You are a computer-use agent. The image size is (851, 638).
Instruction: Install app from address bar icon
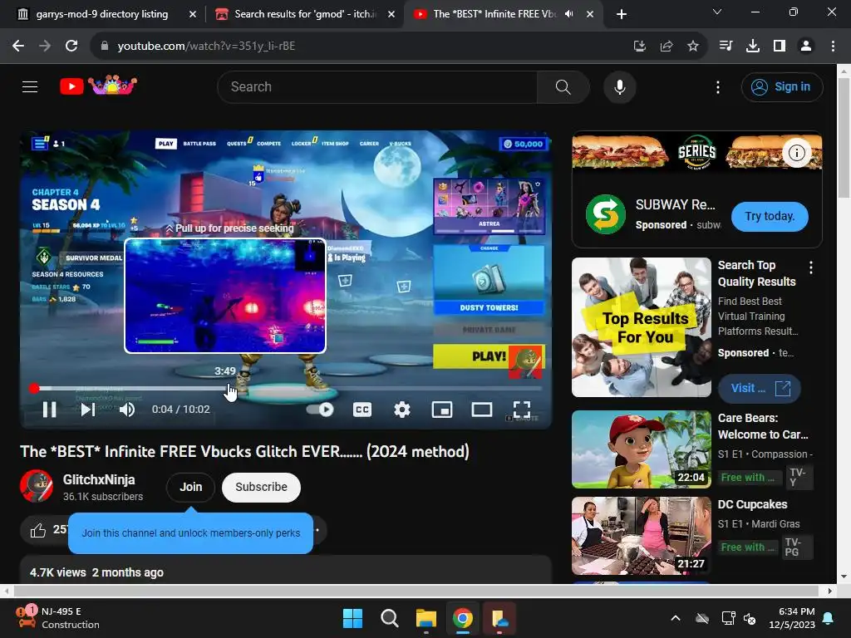click(x=639, y=47)
